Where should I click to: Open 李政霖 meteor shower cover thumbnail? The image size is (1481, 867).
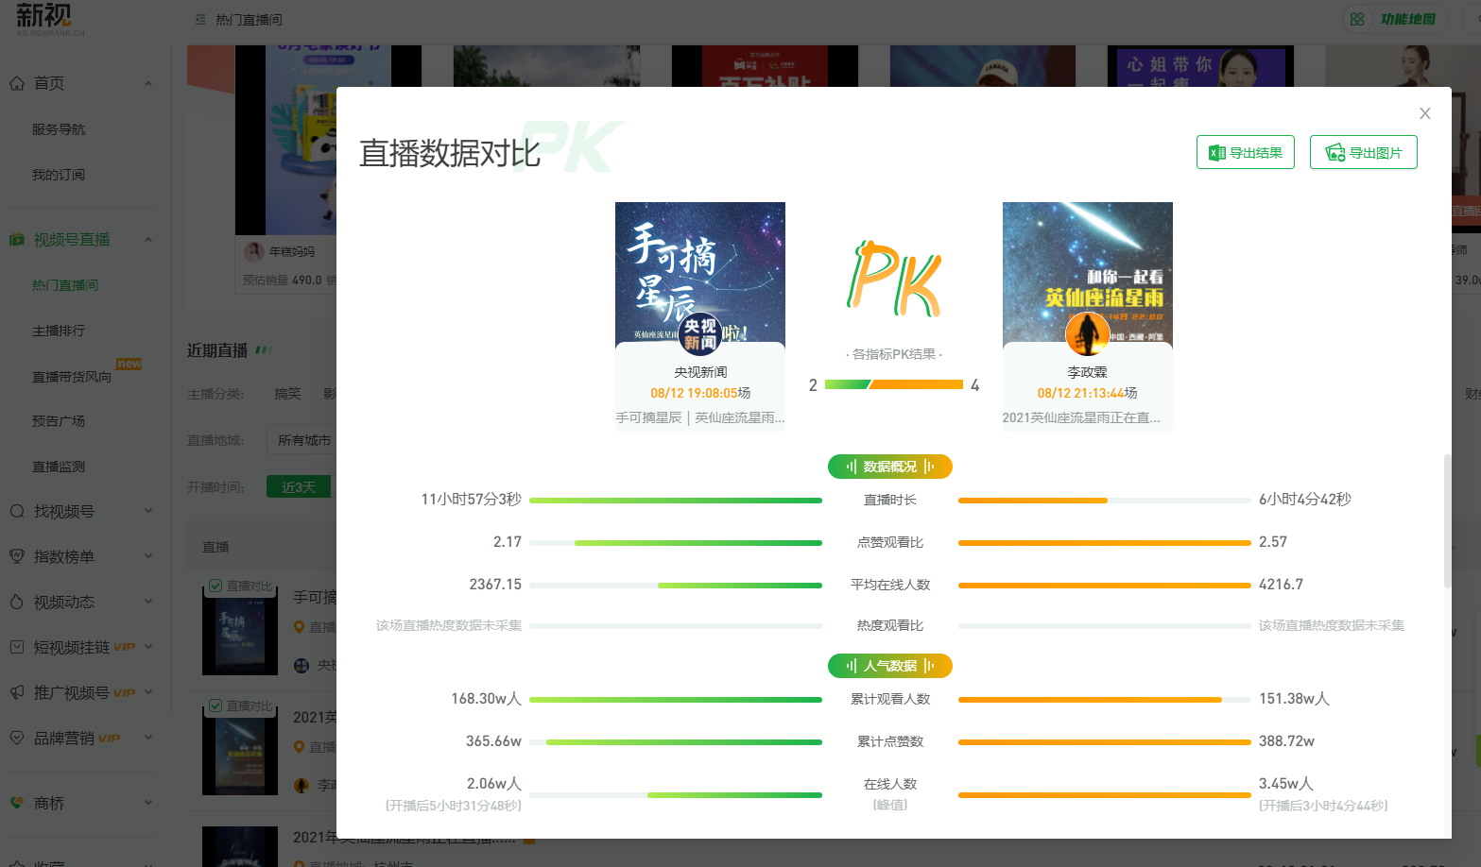click(x=1087, y=272)
